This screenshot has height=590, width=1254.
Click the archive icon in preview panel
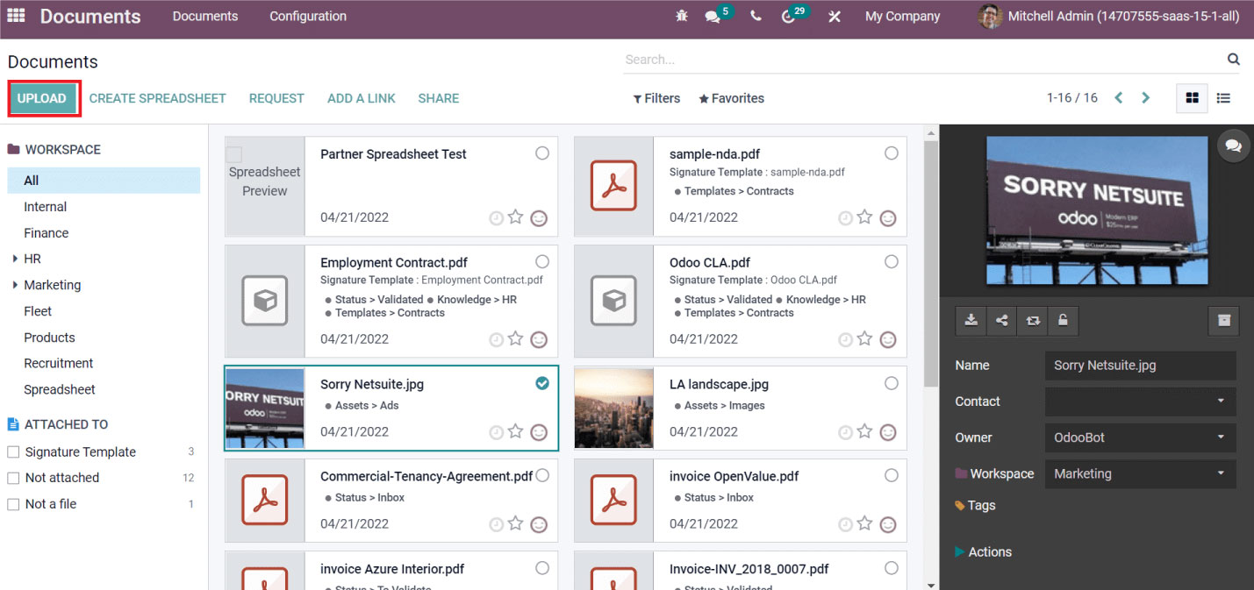[1223, 321]
